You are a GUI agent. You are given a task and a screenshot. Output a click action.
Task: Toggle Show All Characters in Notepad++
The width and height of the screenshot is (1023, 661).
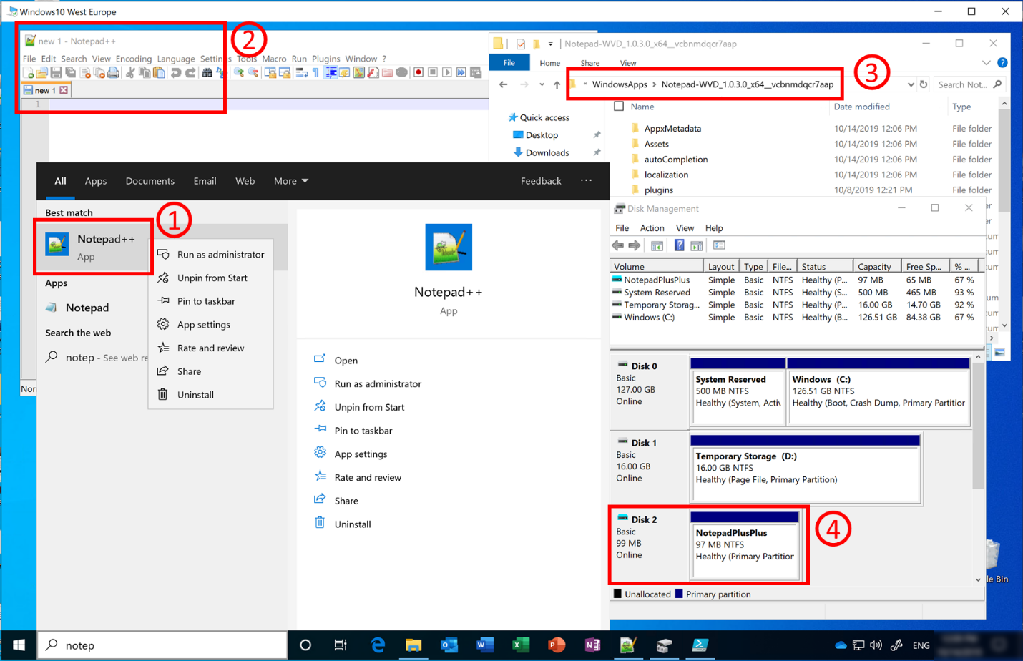[x=315, y=72]
